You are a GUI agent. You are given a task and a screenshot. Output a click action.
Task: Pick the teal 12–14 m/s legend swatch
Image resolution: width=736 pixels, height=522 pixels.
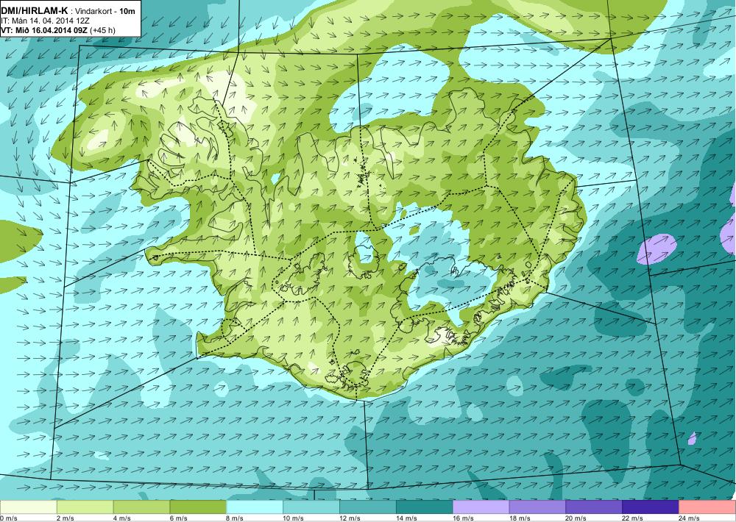point(368,507)
